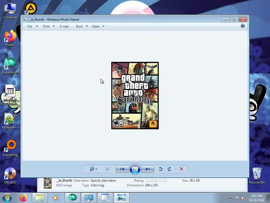
Task: Click 'Specify date taken' field
Action: pyautogui.click(x=103, y=181)
